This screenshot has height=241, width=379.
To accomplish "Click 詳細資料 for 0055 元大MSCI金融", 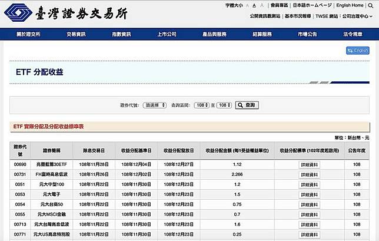I will pos(310,215).
